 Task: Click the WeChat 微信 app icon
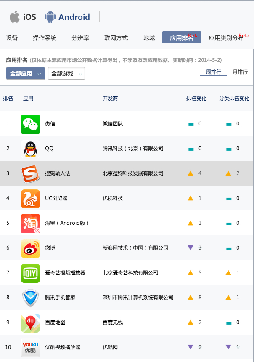coord(30,124)
